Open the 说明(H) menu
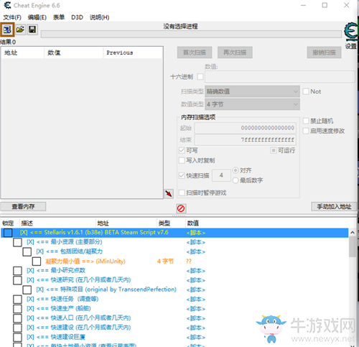Screen dimensions: 359x347 (x=99, y=17)
